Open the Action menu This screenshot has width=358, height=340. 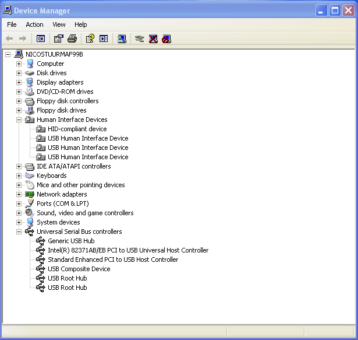tap(34, 24)
